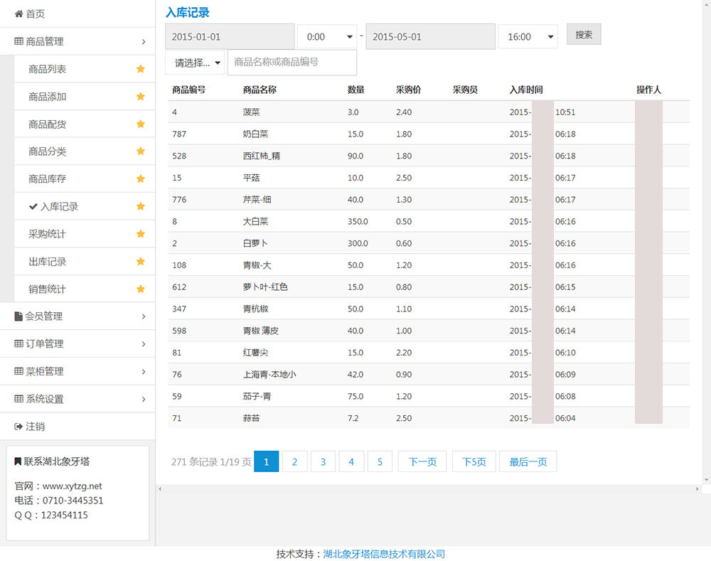Click the grid icon beside 订单管理
Viewport: 711px width, 561px height.
coord(18,344)
